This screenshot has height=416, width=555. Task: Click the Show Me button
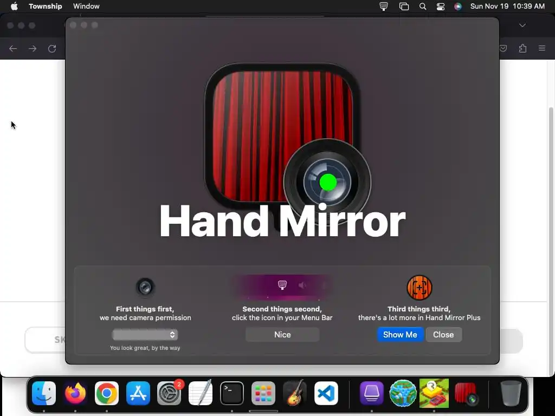click(x=400, y=335)
